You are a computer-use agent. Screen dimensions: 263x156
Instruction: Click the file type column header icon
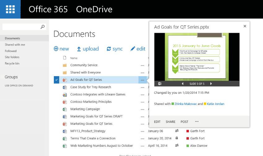(64, 58)
